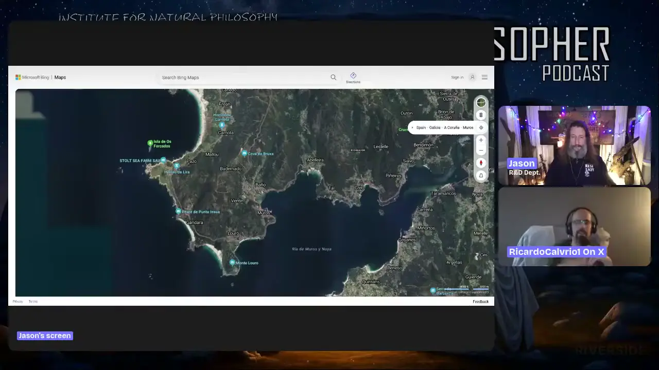Click the Privacy link below the map
Viewport: 659px width, 370px height.
coord(18,302)
